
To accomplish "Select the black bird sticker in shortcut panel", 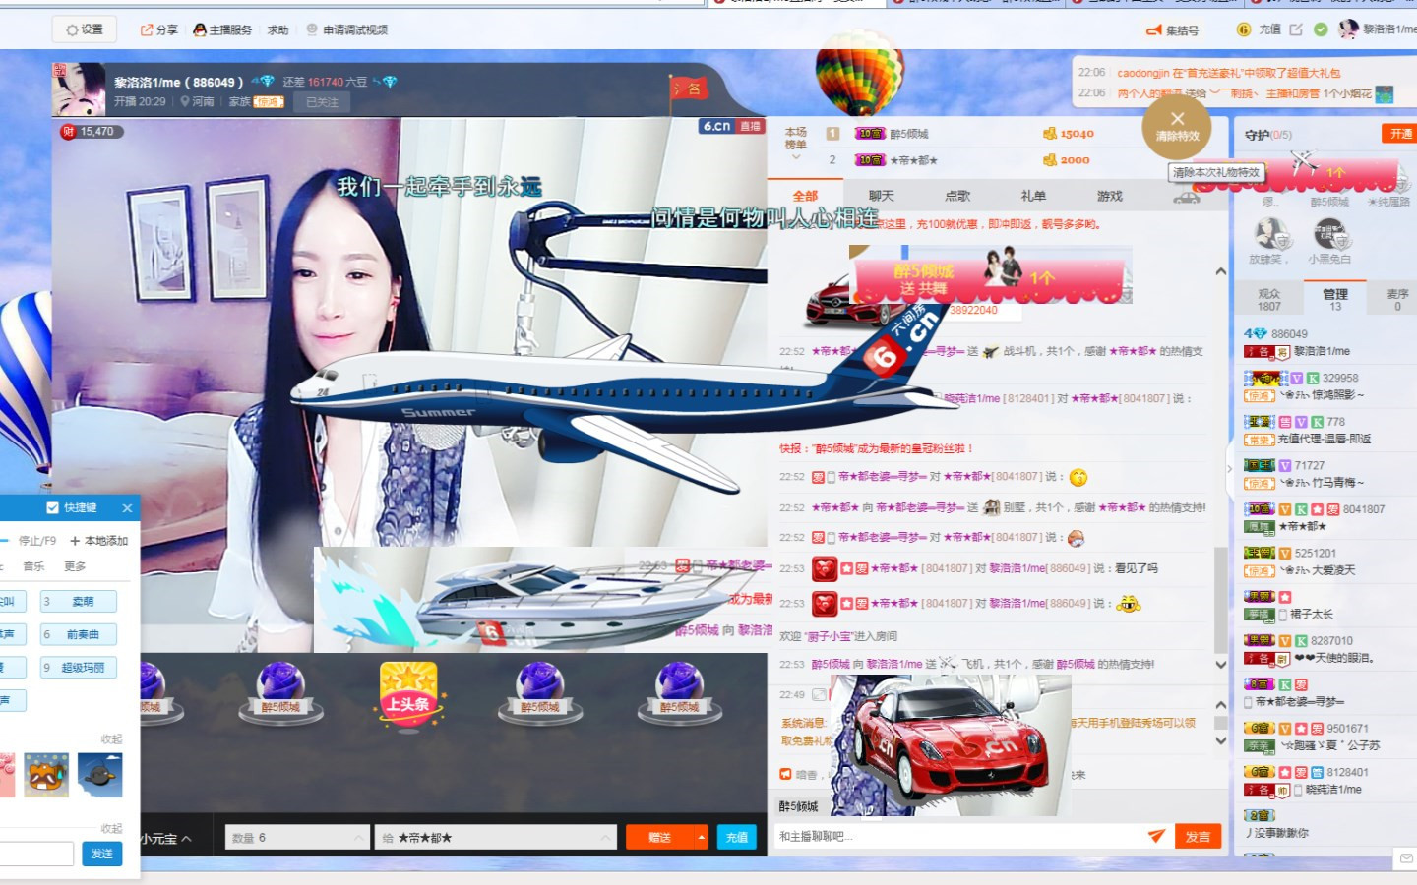I will point(100,775).
